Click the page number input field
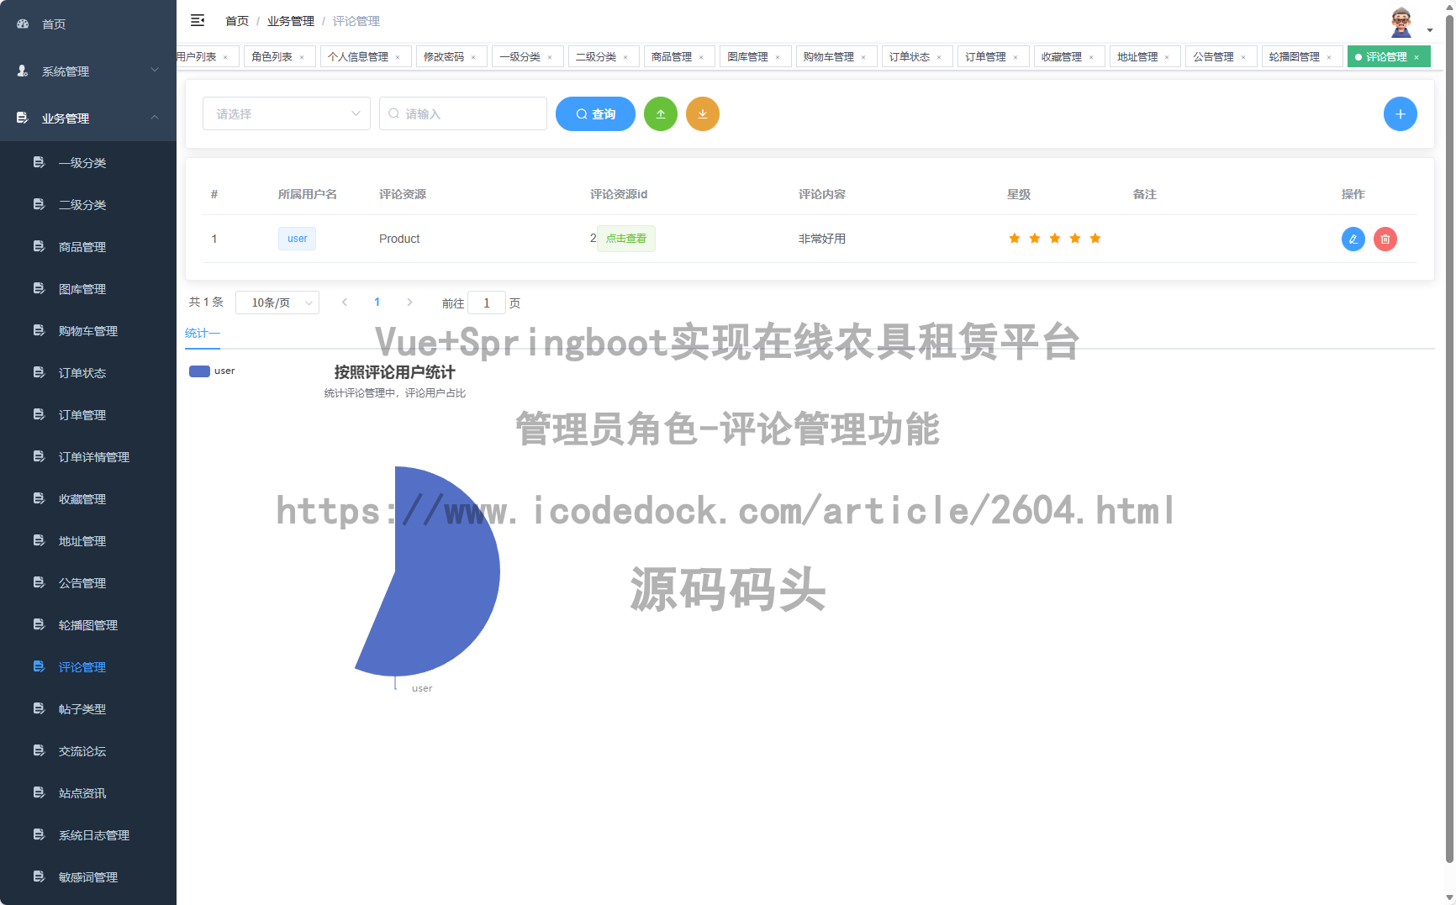Image resolution: width=1456 pixels, height=905 pixels. pyautogui.click(x=487, y=302)
